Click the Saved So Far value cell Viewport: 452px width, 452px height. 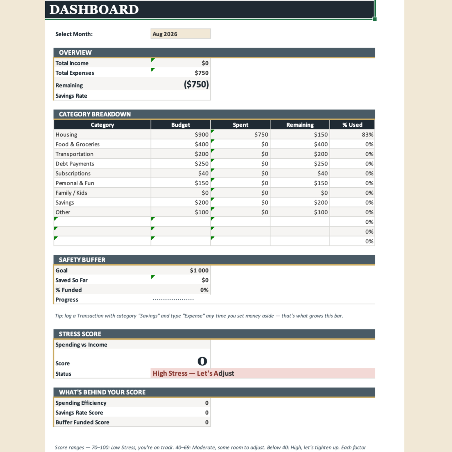pyautogui.click(x=180, y=280)
